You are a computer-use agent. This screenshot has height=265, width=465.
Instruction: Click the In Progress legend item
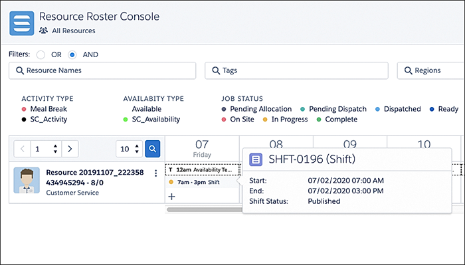pyautogui.click(x=285, y=120)
